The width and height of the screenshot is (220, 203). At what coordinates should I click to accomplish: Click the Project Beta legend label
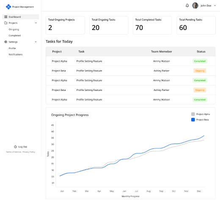[202, 120]
